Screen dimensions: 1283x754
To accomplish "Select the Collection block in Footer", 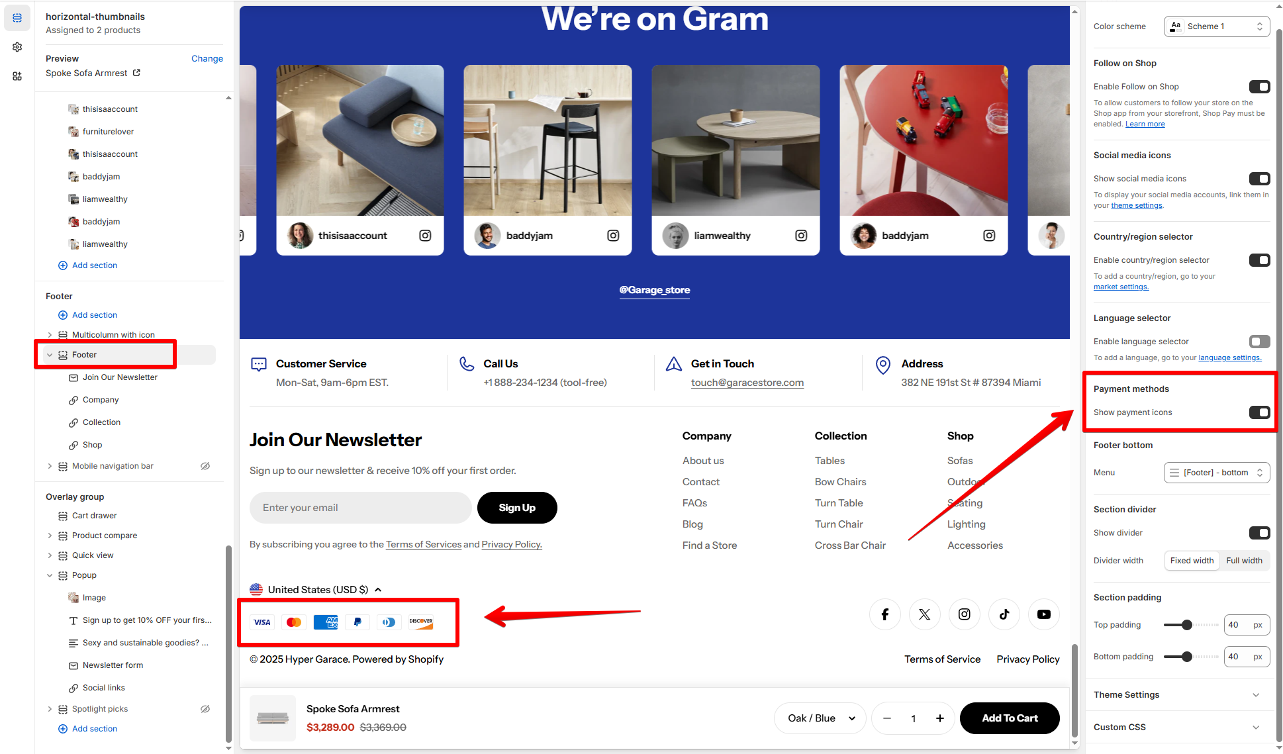I will 101,422.
